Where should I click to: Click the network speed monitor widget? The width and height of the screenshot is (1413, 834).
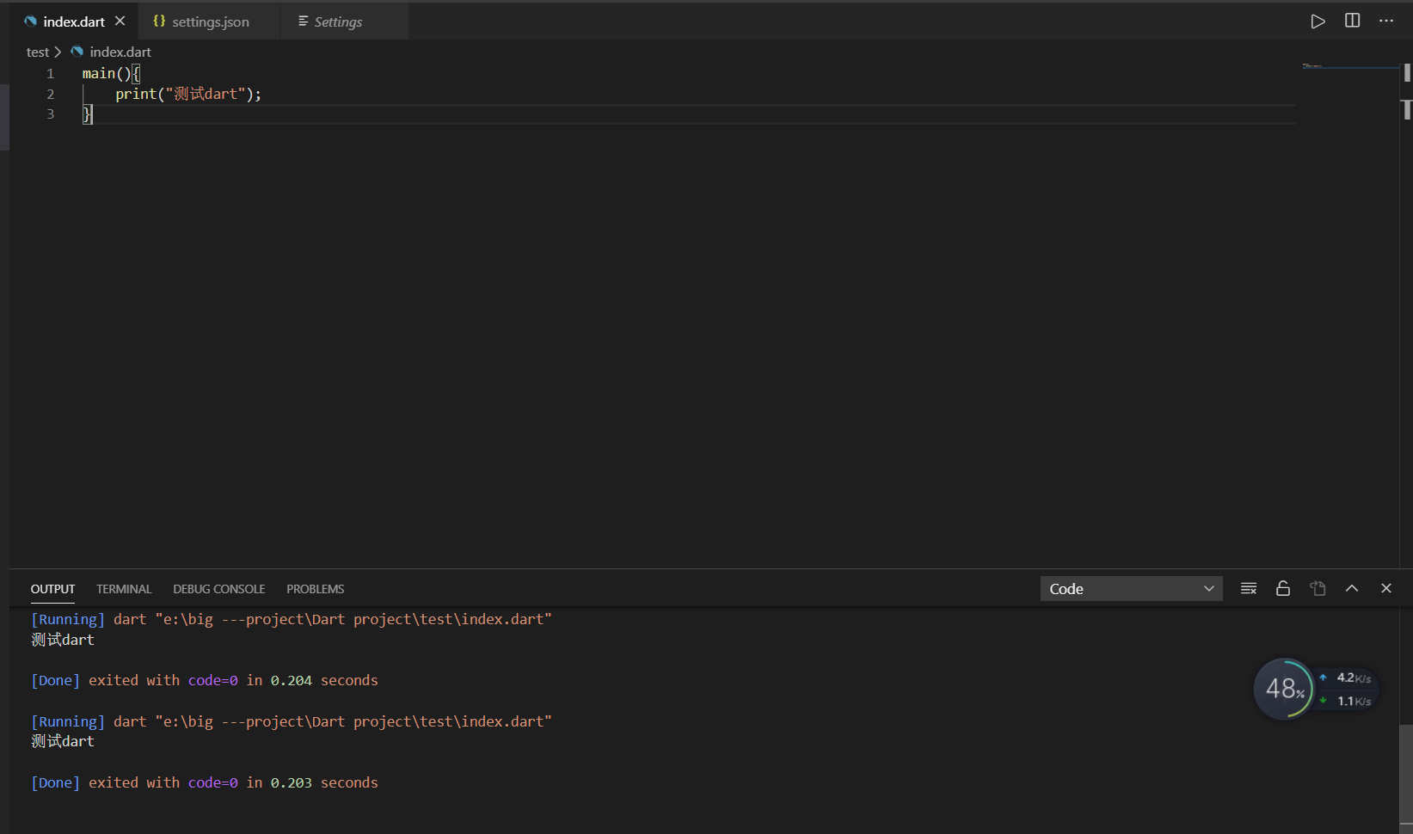pyautogui.click(x=1347, y=688)
